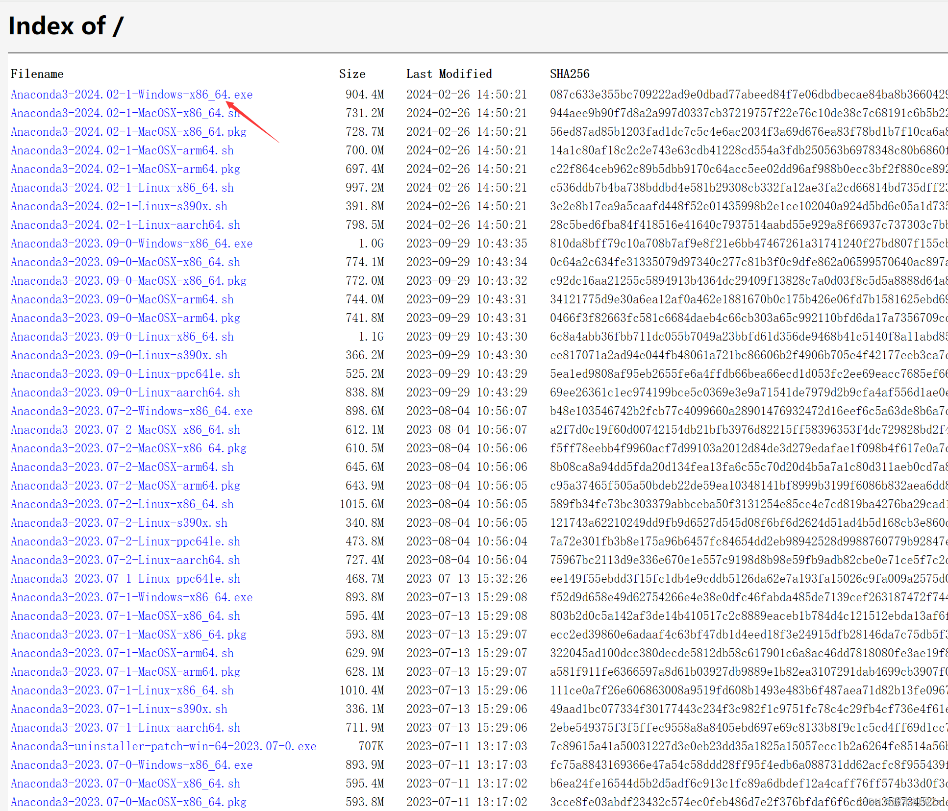Download Anaconda3-uninstaller-patch-win-64-2023.07-0.exe
The image size is (948, 811).
click(x=163, y=746)
